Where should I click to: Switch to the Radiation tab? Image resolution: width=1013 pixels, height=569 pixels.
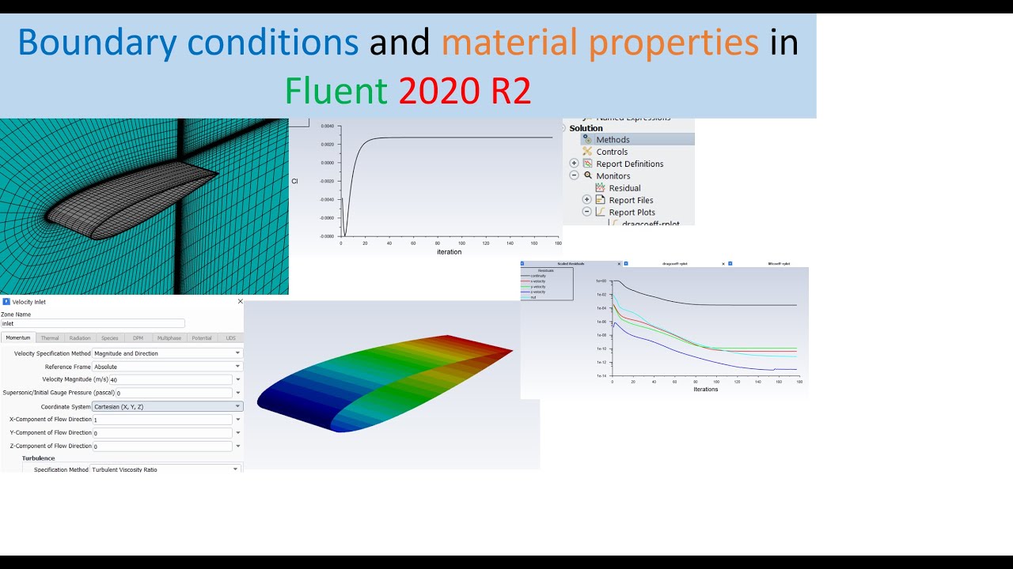point(80,337)
